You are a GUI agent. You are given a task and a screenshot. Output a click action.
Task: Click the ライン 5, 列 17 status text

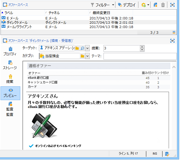click(128, 154)
